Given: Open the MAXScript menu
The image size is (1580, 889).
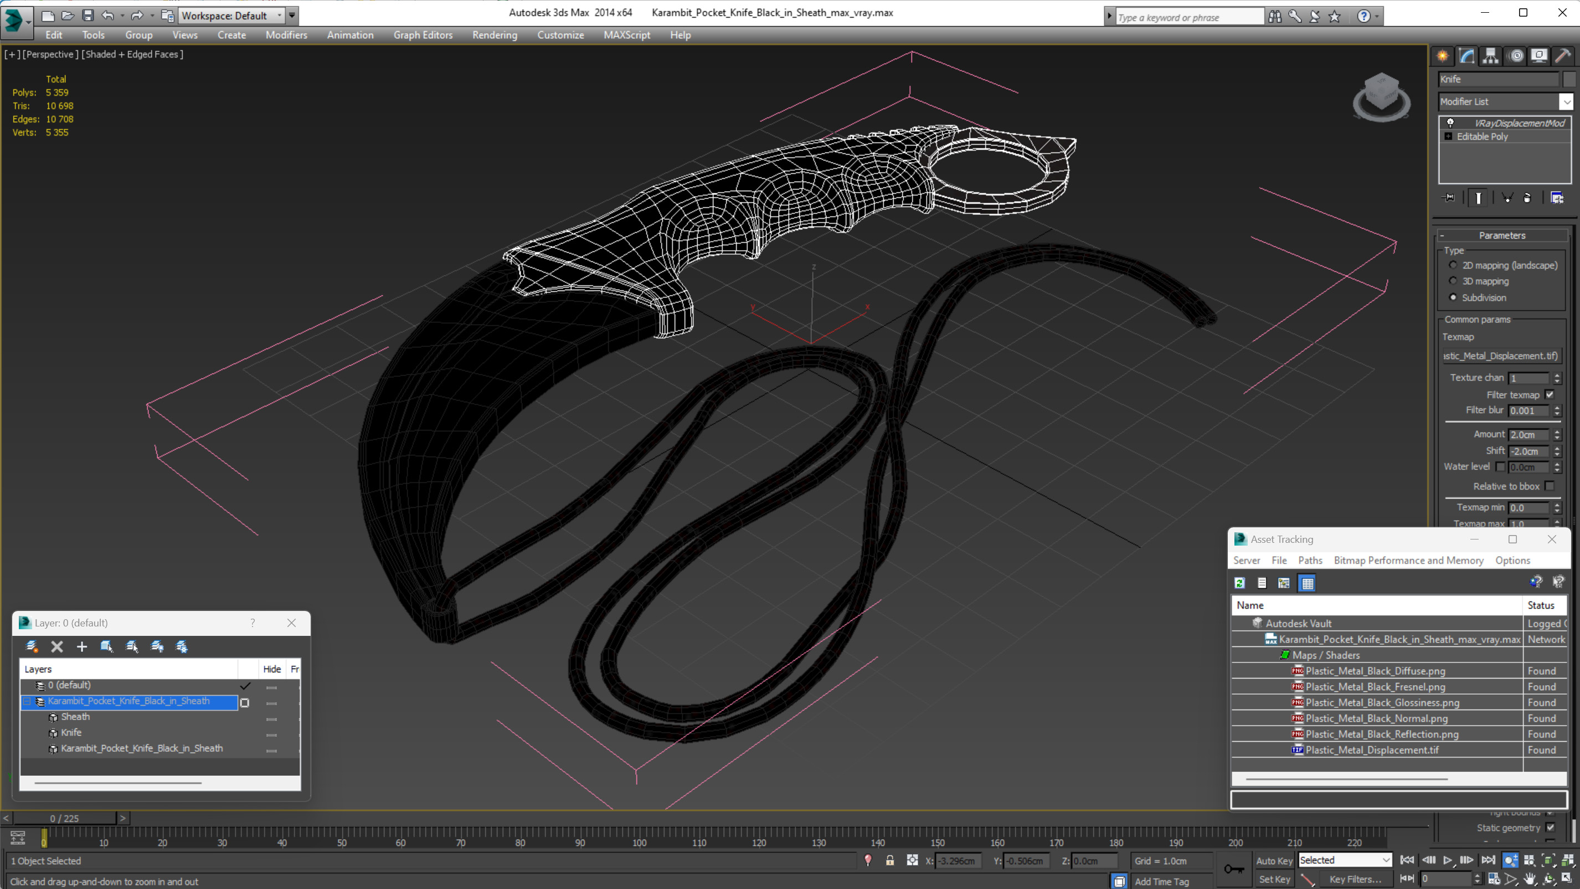Looking at the screenshot, I should 626,35.
